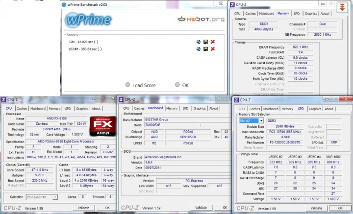Click the Multiplier x 20.5 field
Screen dimensions: 353x214
pos(40,175)
